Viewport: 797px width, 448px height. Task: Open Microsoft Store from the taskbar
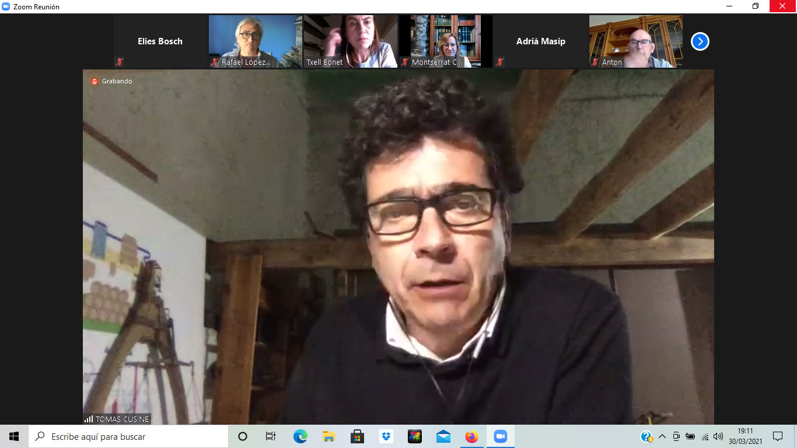point(357,436)
